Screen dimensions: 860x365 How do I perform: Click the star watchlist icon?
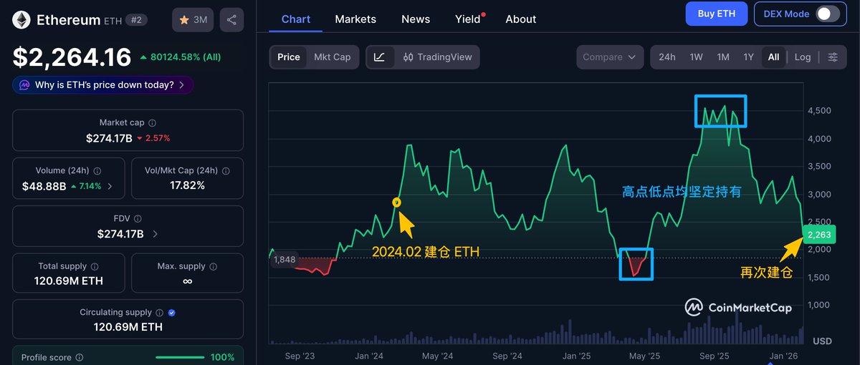tap(184, 20)
